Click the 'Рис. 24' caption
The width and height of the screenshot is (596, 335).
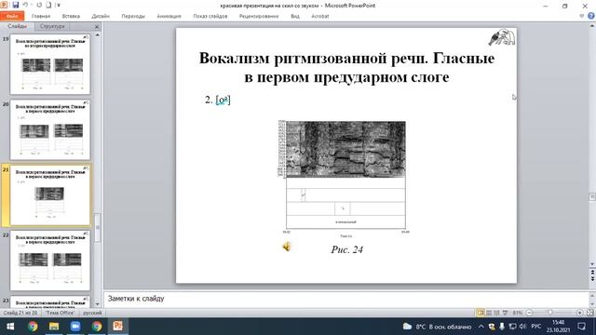coord(346,249)
